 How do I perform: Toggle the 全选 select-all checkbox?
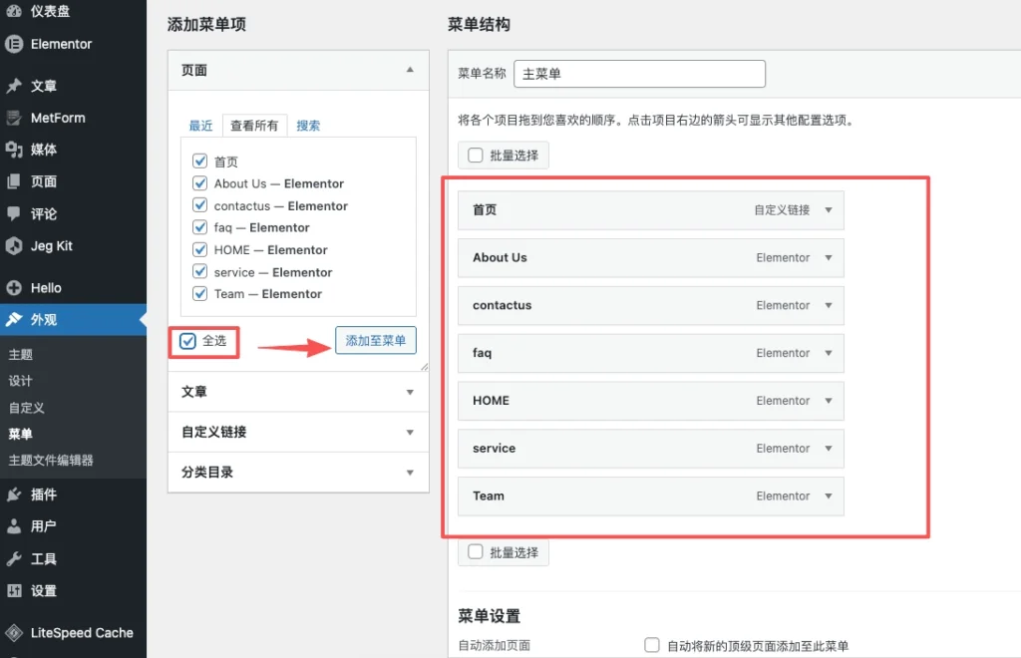(x=187, y=341)
